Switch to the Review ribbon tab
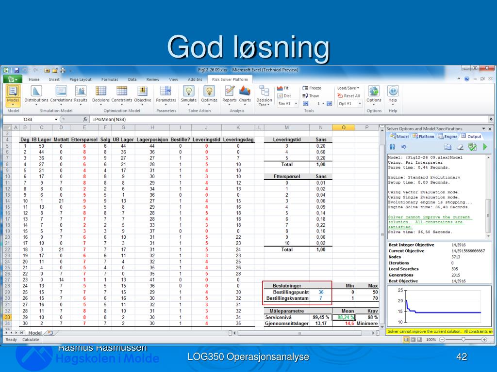 pos(153,79)
